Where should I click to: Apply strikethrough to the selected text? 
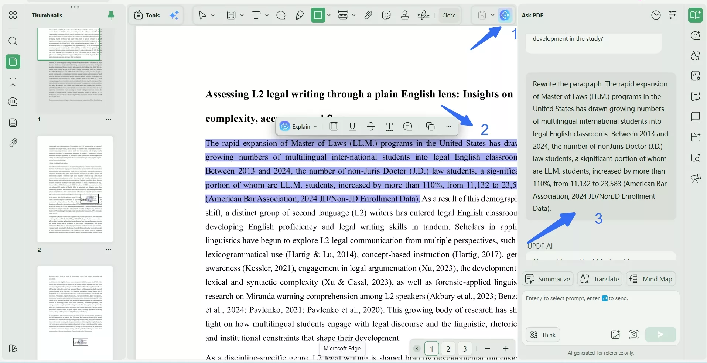tap(371, 126)
